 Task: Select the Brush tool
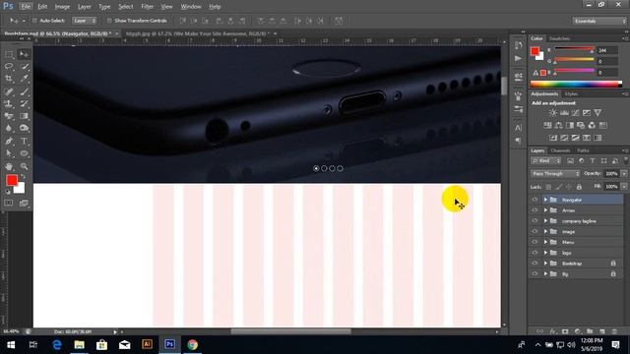pyautogui.click(x=24, y=91)
